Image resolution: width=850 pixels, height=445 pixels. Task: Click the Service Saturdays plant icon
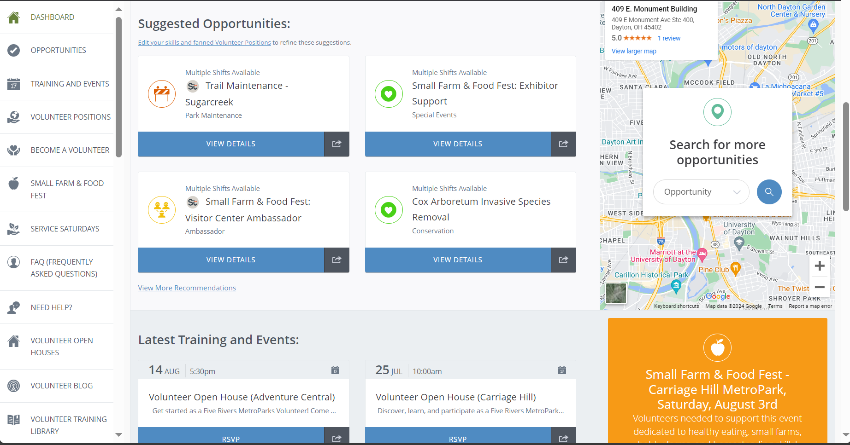[x=14, y=229]
